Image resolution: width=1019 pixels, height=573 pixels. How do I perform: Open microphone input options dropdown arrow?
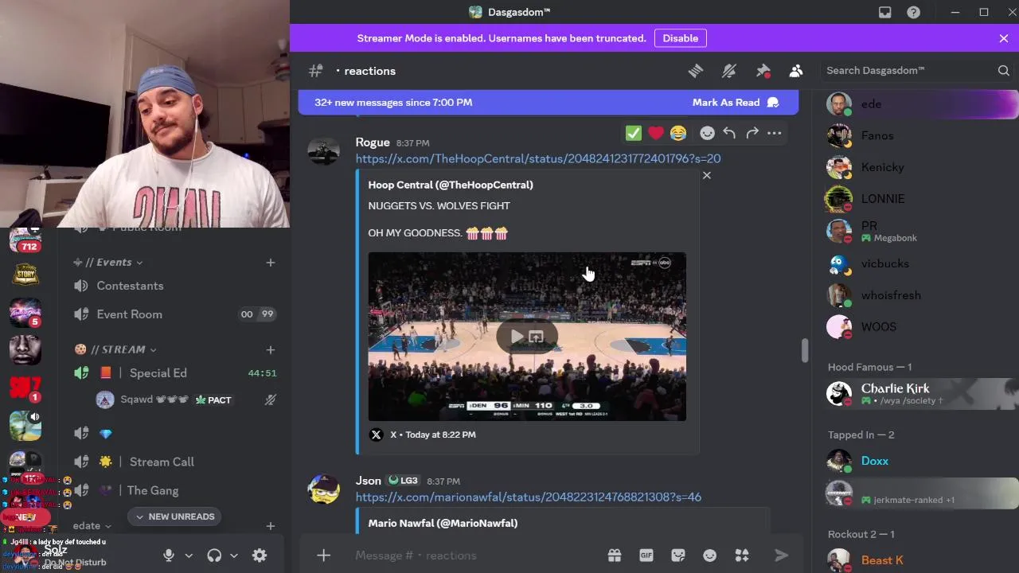point(189,555)
